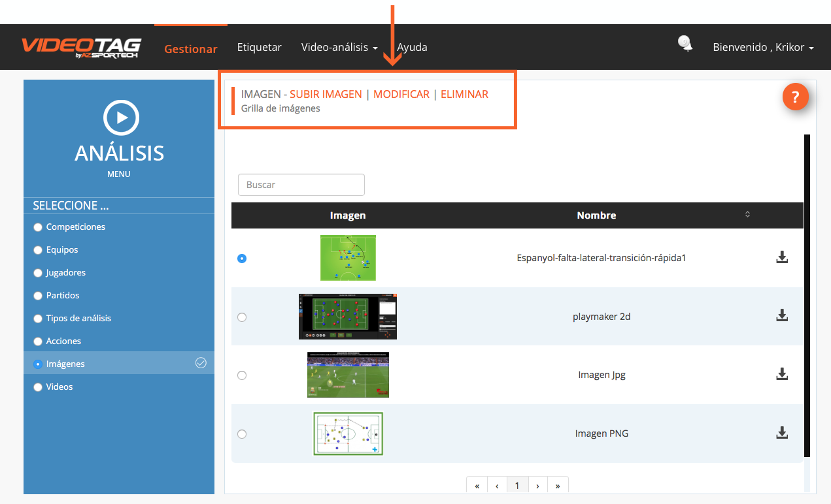
Task: Click the Análisis play circle icon
Action: pos(121,118)
